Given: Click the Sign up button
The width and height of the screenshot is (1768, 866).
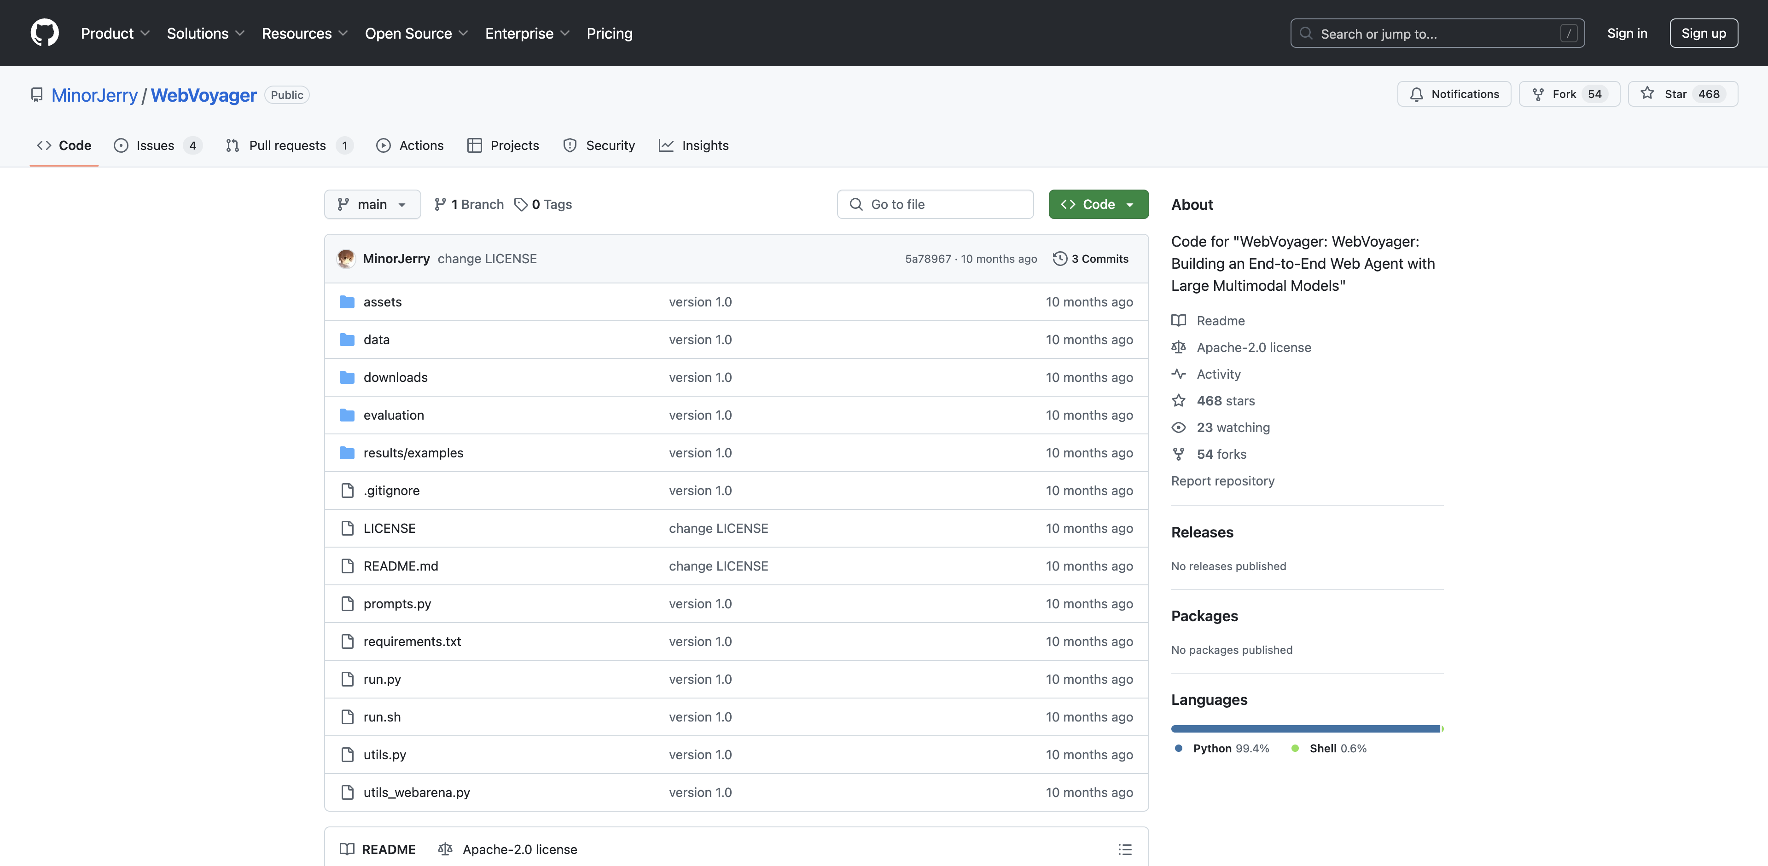Looking at the screenshot, I should point(1703,33).
